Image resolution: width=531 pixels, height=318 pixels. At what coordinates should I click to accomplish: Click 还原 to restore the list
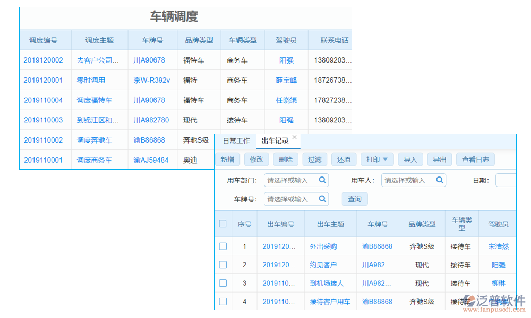pyautogui.click(x=343, y=159)
